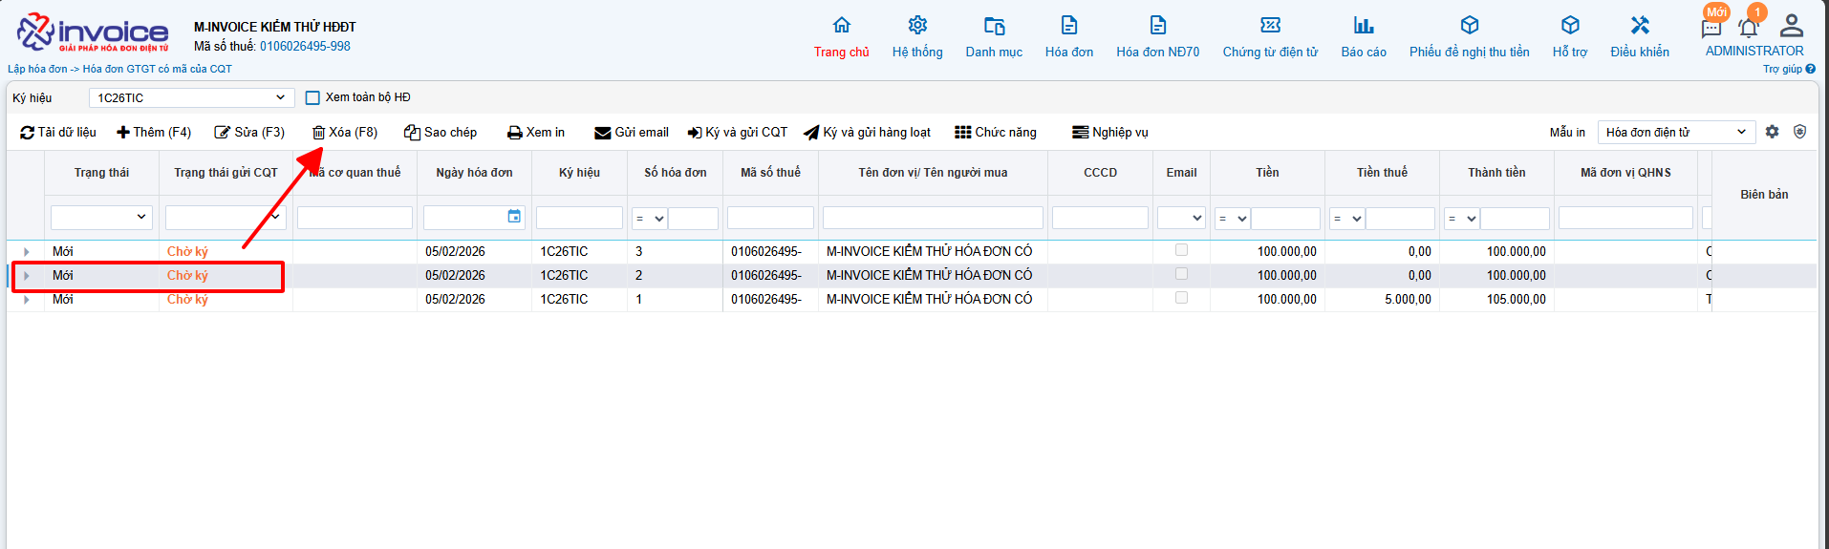Toggle Email checkbox for invoice number 1
This screenshot has width=1829, height=549.
tap(1181, 298)
